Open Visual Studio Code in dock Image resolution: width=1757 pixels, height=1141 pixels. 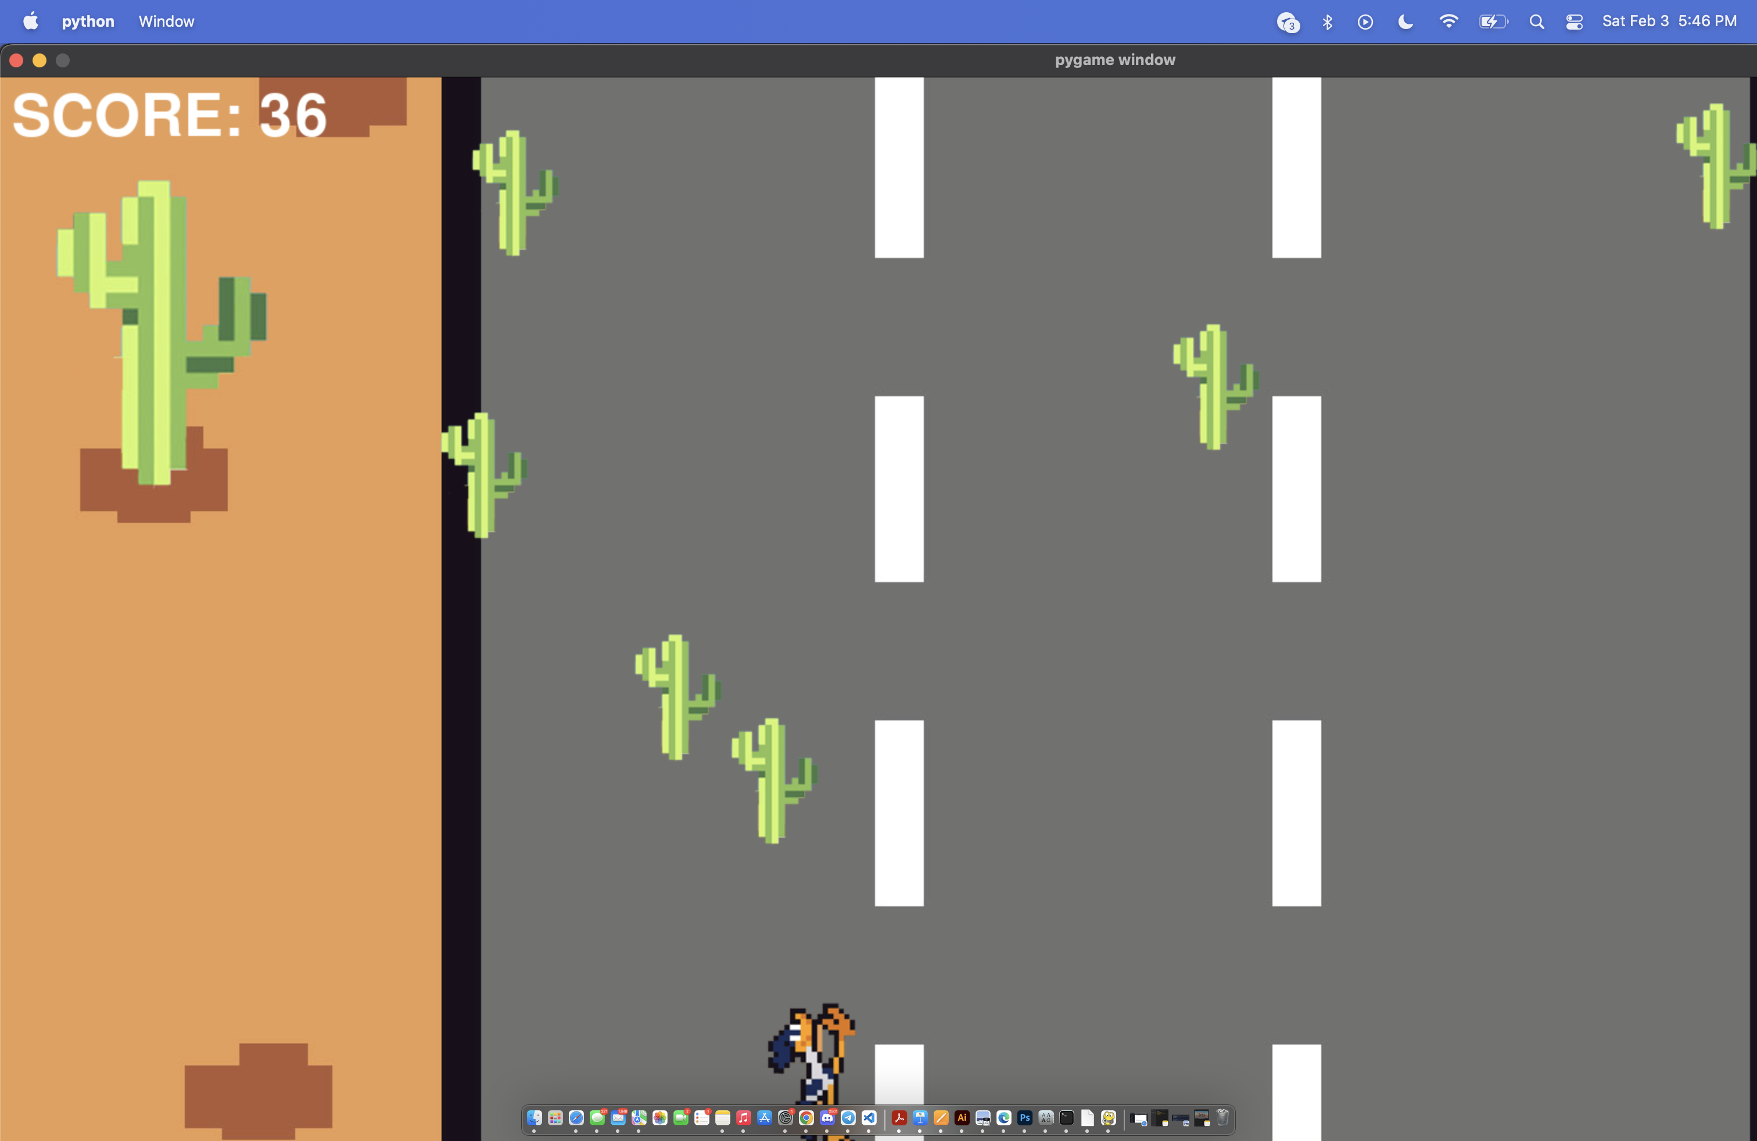(869, 1118)
